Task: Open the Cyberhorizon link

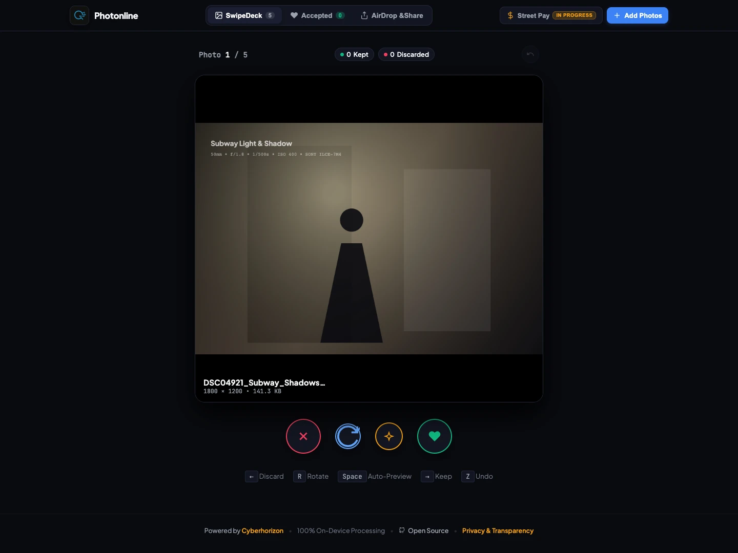Action: tap(262, 530)
